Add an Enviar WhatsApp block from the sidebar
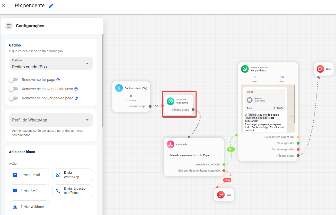Screen dimensions: 336x215 click(x=73, y=175)
